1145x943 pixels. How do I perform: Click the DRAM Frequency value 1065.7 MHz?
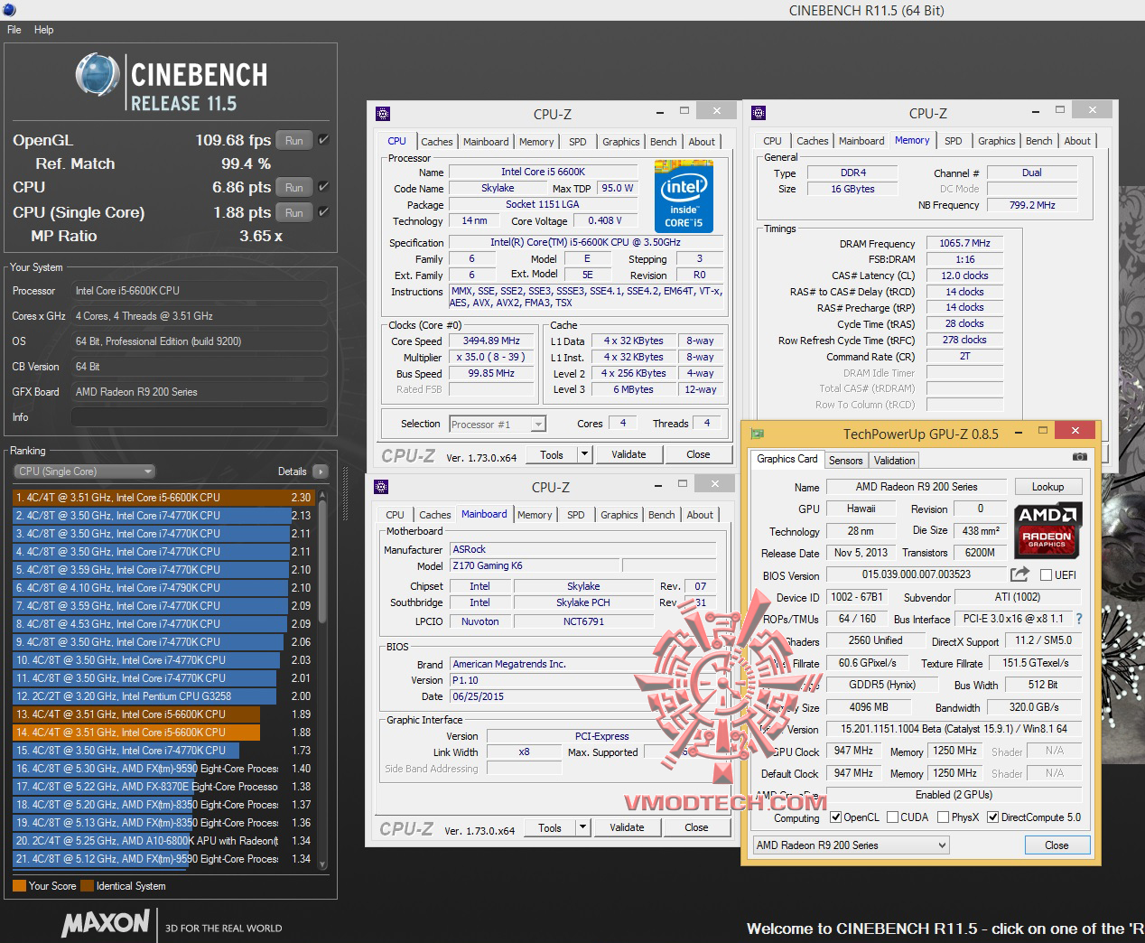(x=964, y=243)
